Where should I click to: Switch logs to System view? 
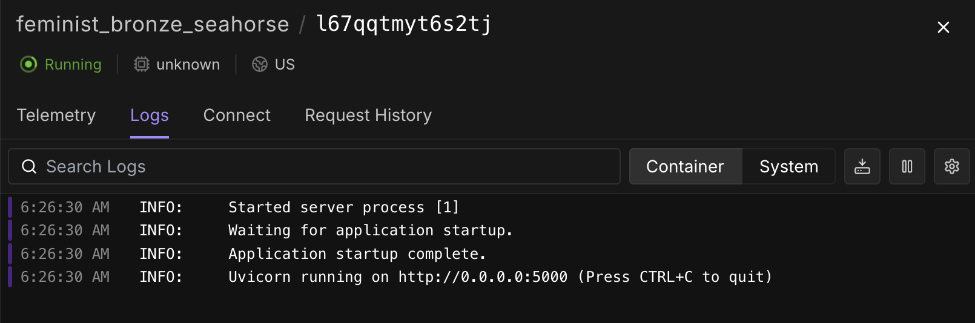coord(788,166)
